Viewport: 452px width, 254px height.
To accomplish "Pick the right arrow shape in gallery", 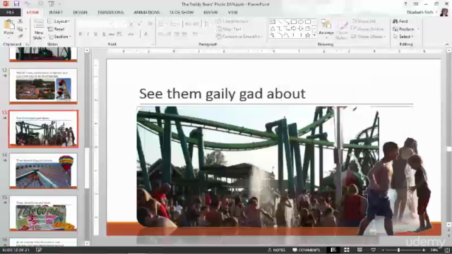I will (x=294, y=28).
